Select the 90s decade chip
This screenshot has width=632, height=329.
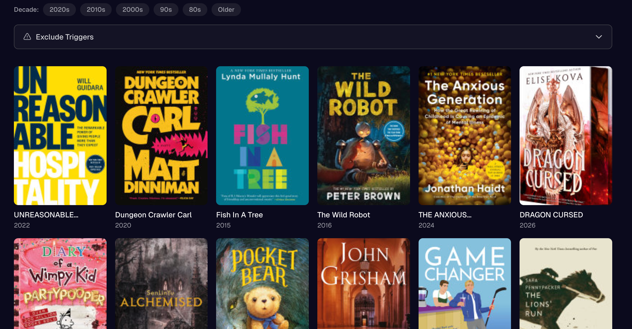pyautogui.click(x=166, y=10)
